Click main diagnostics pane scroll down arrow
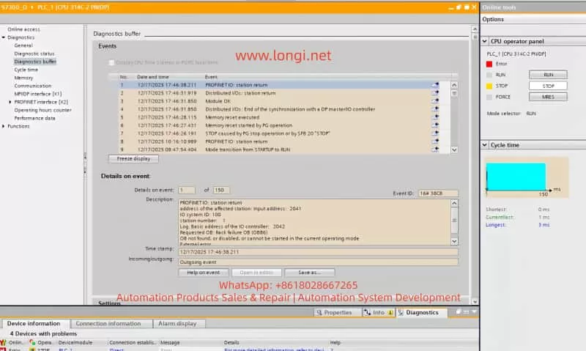 pyautogui.click(x=475, y=302)
